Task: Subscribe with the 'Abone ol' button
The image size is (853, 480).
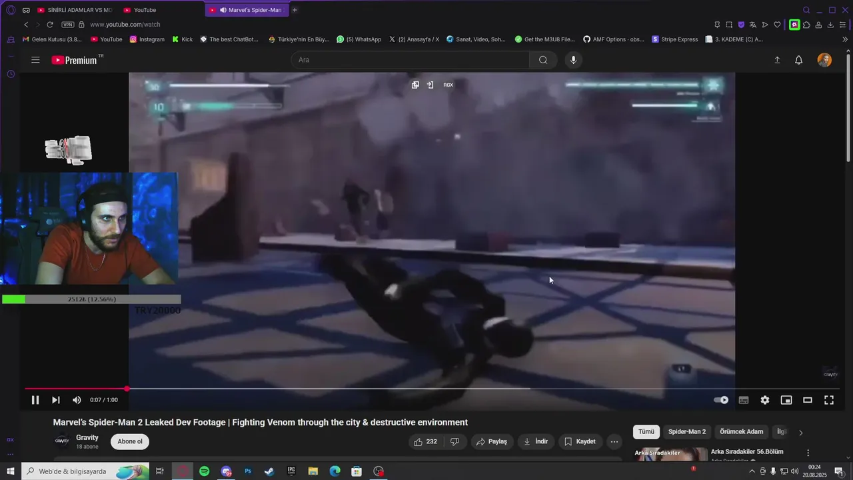Action: click(130, 441)
